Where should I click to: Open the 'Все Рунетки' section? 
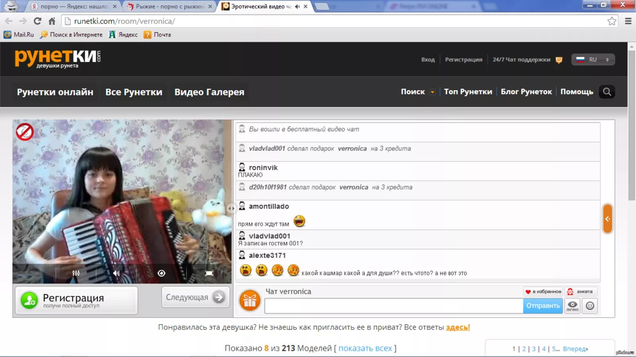[134, 92]
